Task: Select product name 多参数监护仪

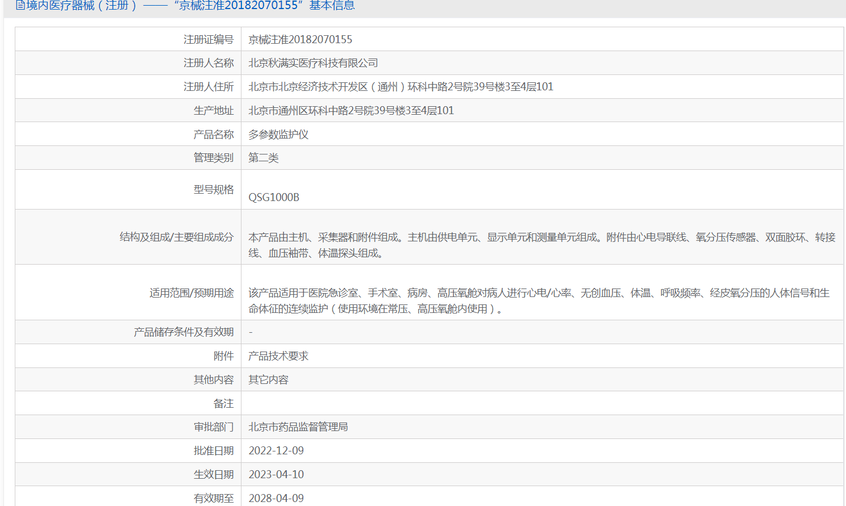Action: 278,135
